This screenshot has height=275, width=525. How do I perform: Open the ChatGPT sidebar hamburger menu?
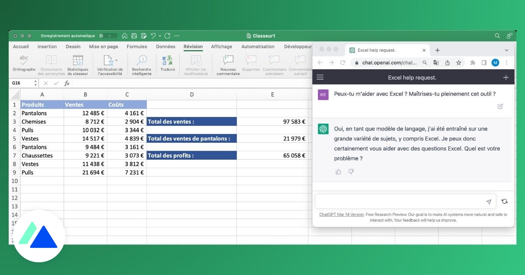pyautogui.click(x=320, y=77)
